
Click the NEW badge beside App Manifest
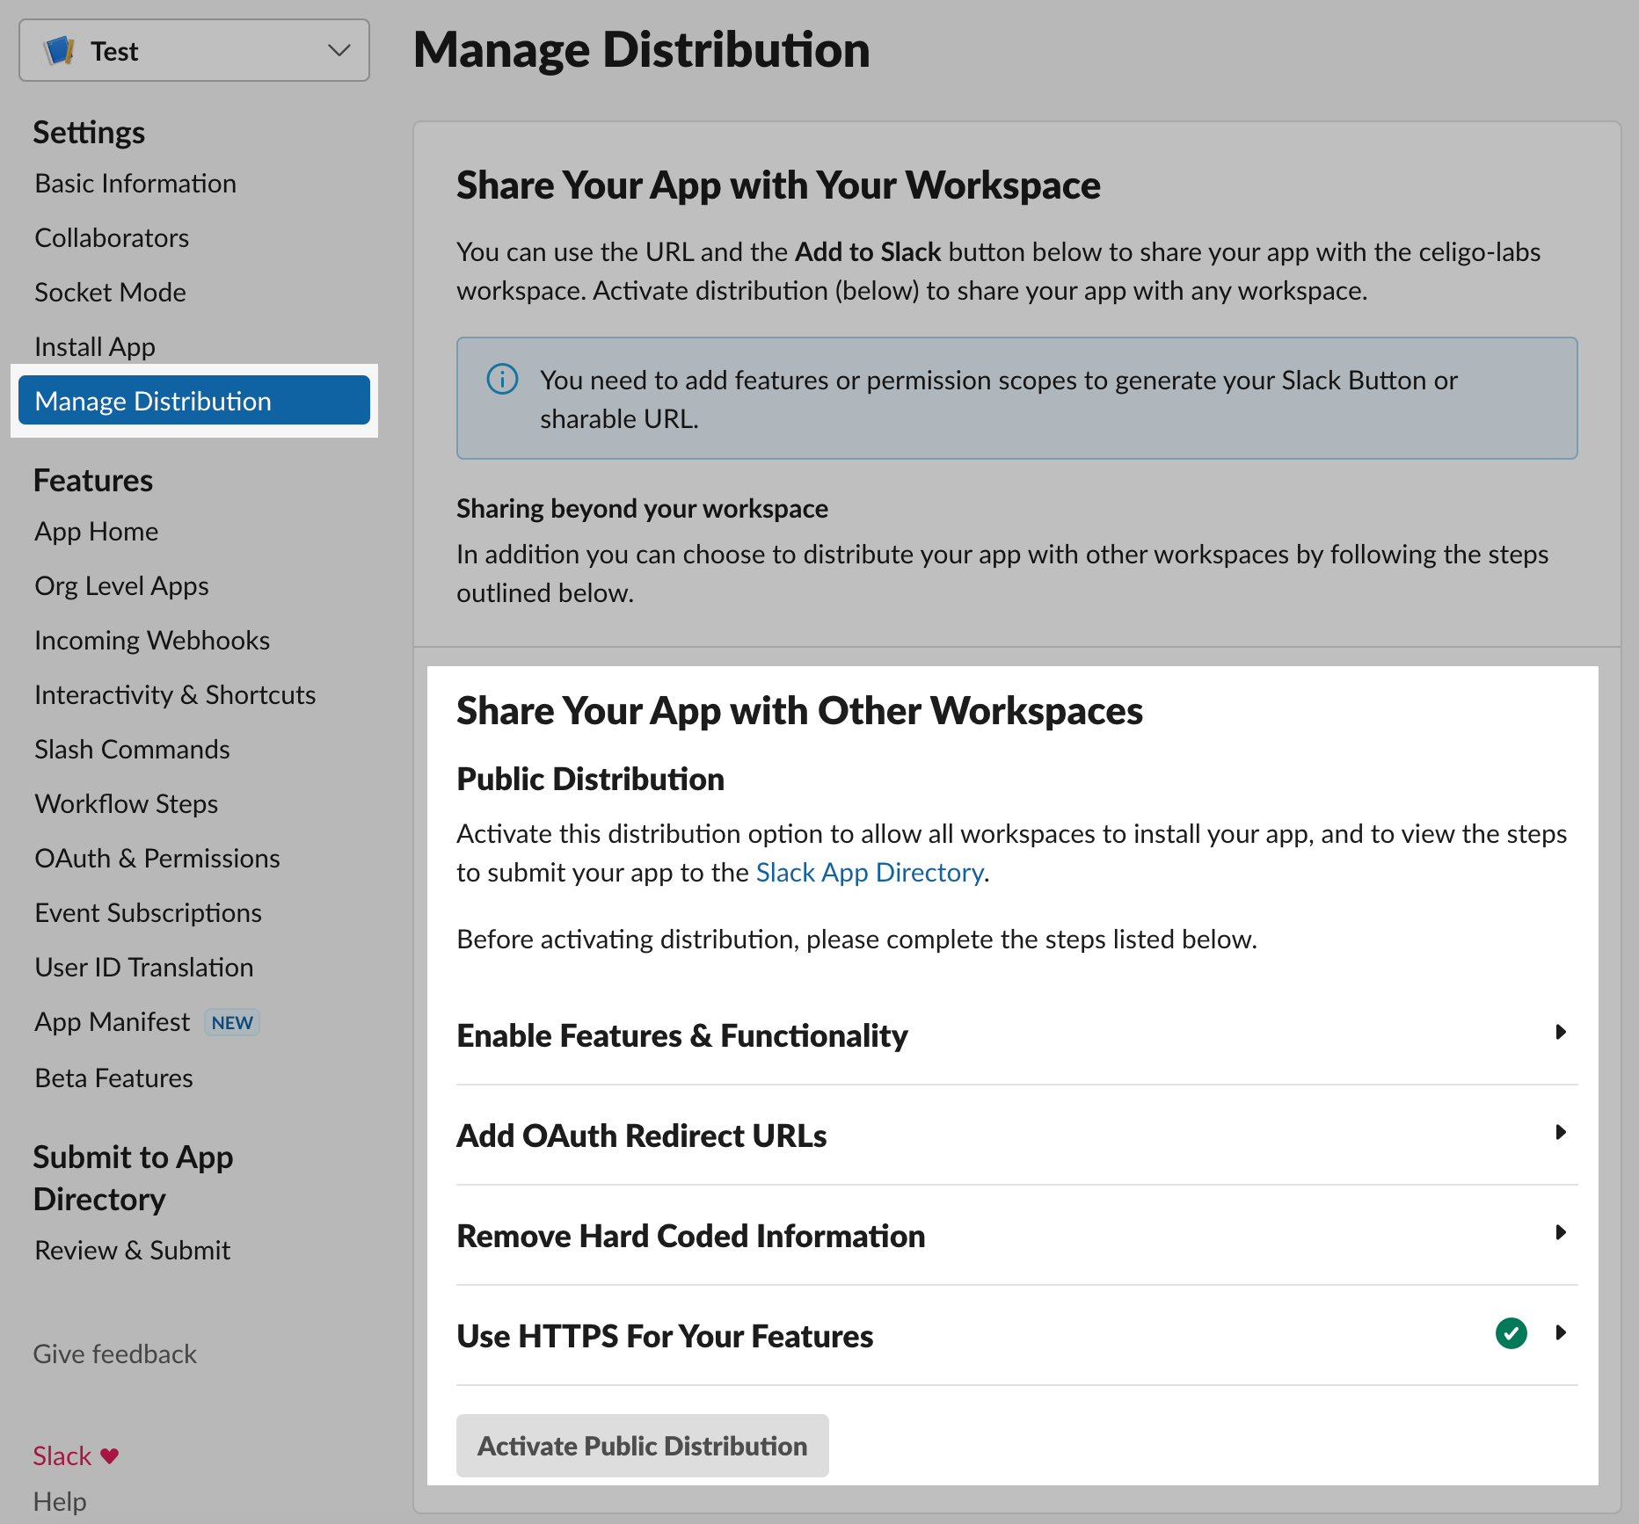[x=231, y=1021]
